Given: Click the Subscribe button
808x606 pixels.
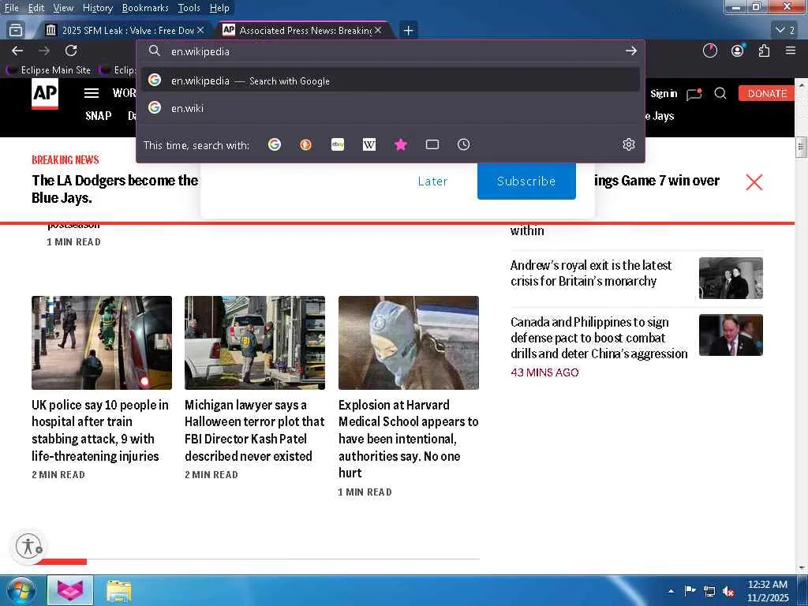Looking at the screenshot, I should [526, 181].
